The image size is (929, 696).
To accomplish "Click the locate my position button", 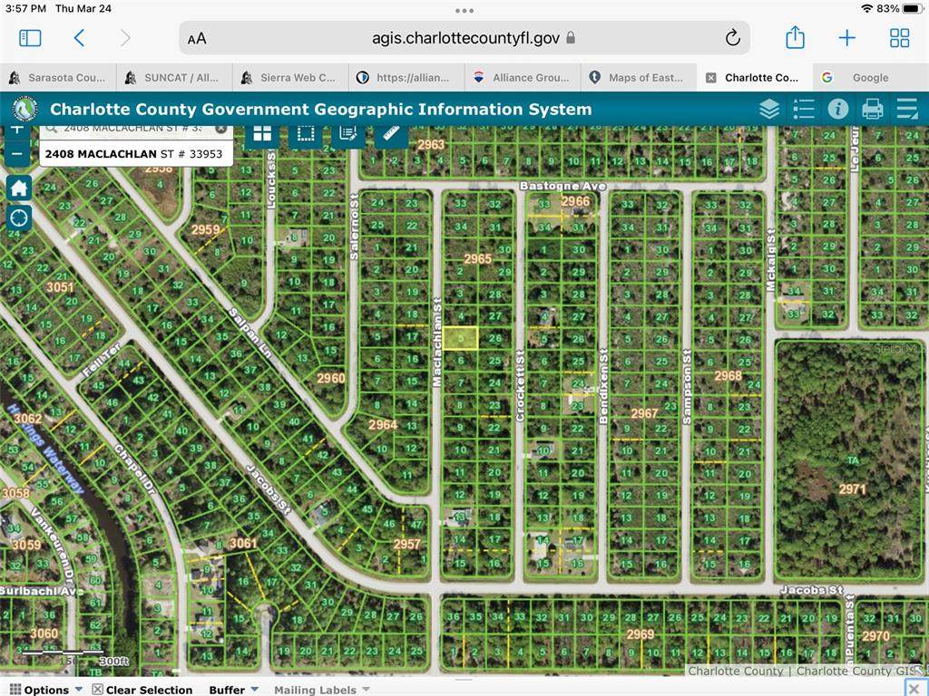I will coord(18,217).
